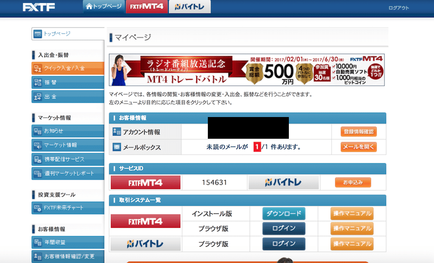Select service ID 154631 text
The image size is (434, 263).
(215, 183)
